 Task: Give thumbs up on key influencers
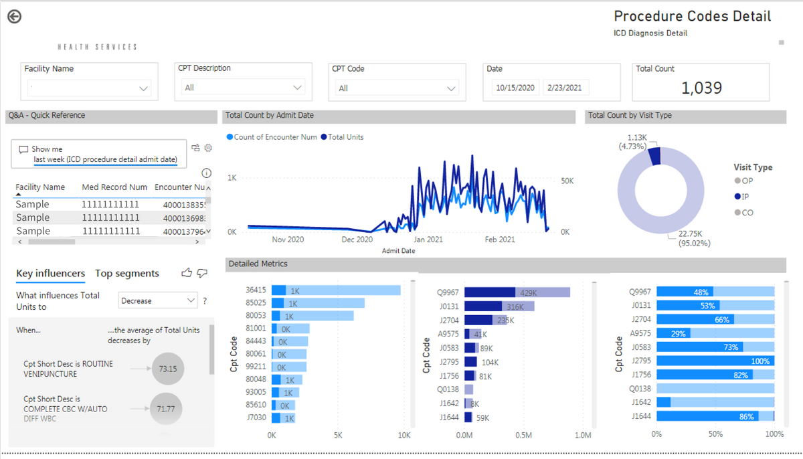(187, 273)
